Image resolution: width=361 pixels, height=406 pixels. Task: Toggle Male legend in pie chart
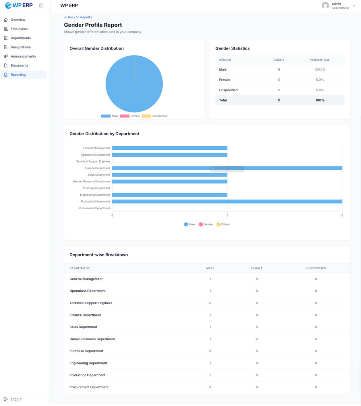tap(110, 116)
